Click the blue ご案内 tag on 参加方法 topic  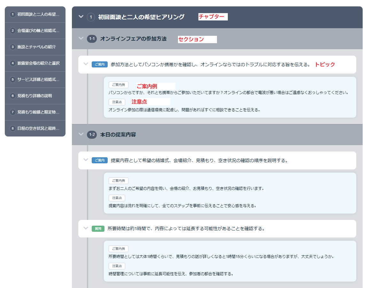(100, 65)
